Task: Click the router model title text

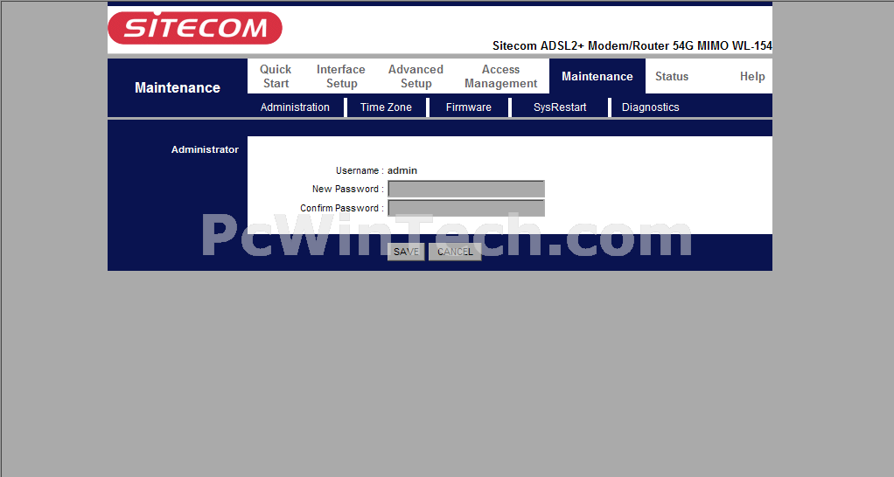Action: (632, 45)
